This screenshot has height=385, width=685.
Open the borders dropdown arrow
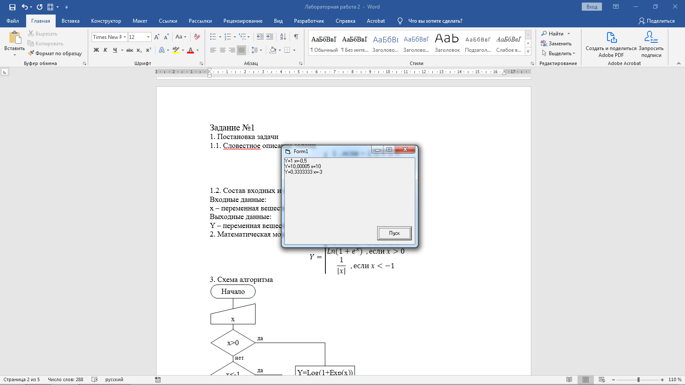coord(294,50)
